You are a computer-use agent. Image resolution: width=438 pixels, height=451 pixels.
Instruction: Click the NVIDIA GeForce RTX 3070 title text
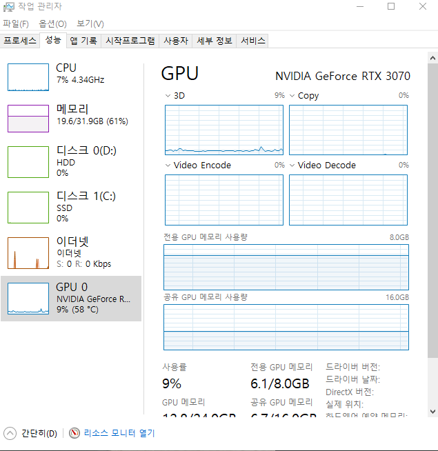point(343,77)
